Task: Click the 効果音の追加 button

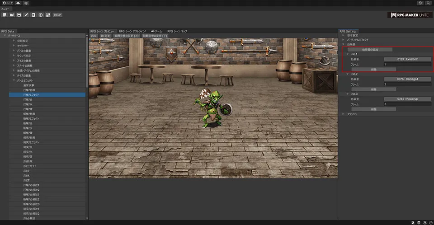Action: pos(370,49)
